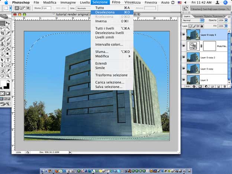Pick the Type (T) tool
The image size is (232, 174).
8,59
